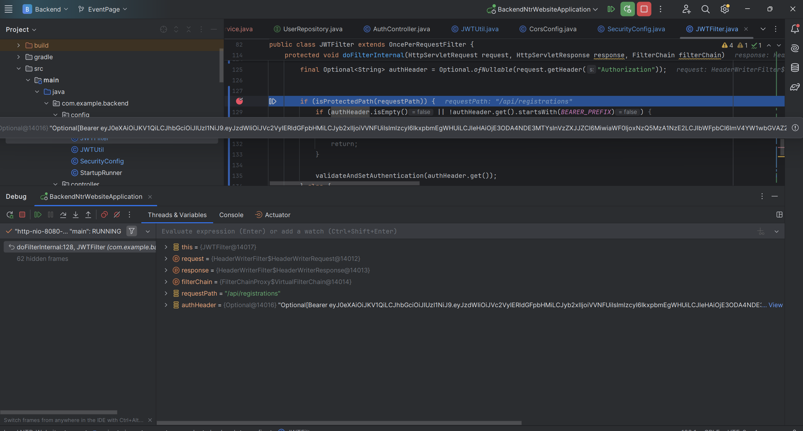This screenshot has width=803, height=431.
Task: Open the Database tool window icon
Action: 795,68
